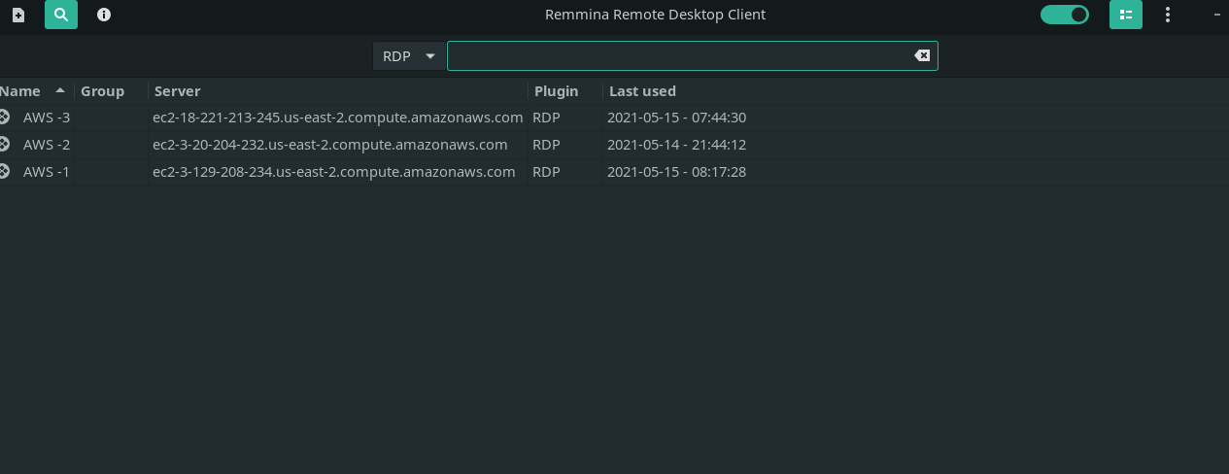Click the status icon beside AWS -1

(5, 172)
